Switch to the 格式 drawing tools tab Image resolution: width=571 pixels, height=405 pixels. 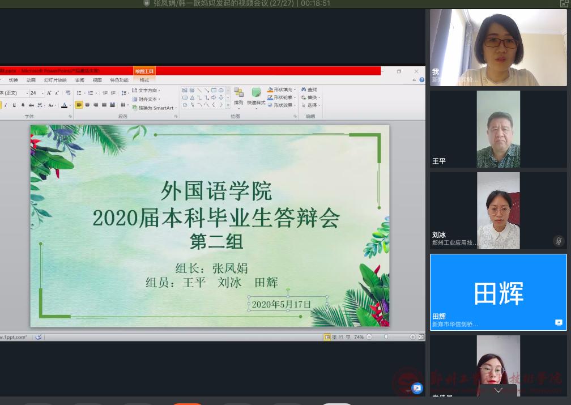coord(144,80)
